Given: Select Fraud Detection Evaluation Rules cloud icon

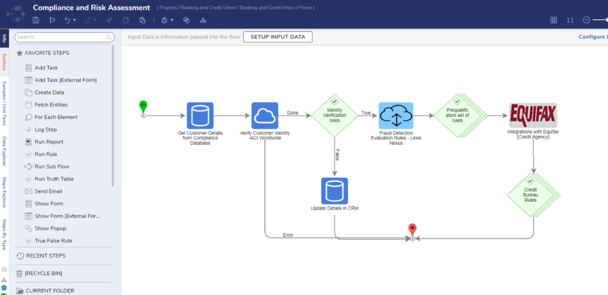Looking at the screenshot, I should (x=396, y=116).
